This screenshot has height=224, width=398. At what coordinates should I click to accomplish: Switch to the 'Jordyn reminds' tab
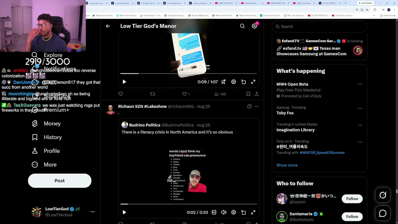(x=201, y=3)
